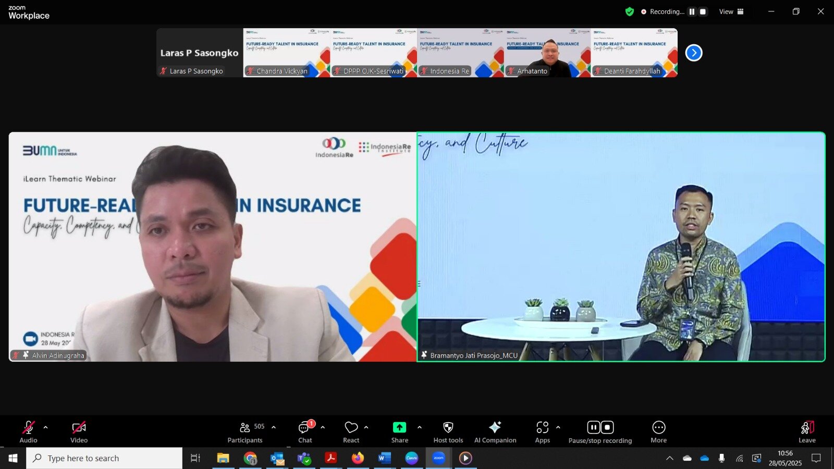834x469 pixels.
Task: Open File Explorer from taskbar
Action: point(223,458)
